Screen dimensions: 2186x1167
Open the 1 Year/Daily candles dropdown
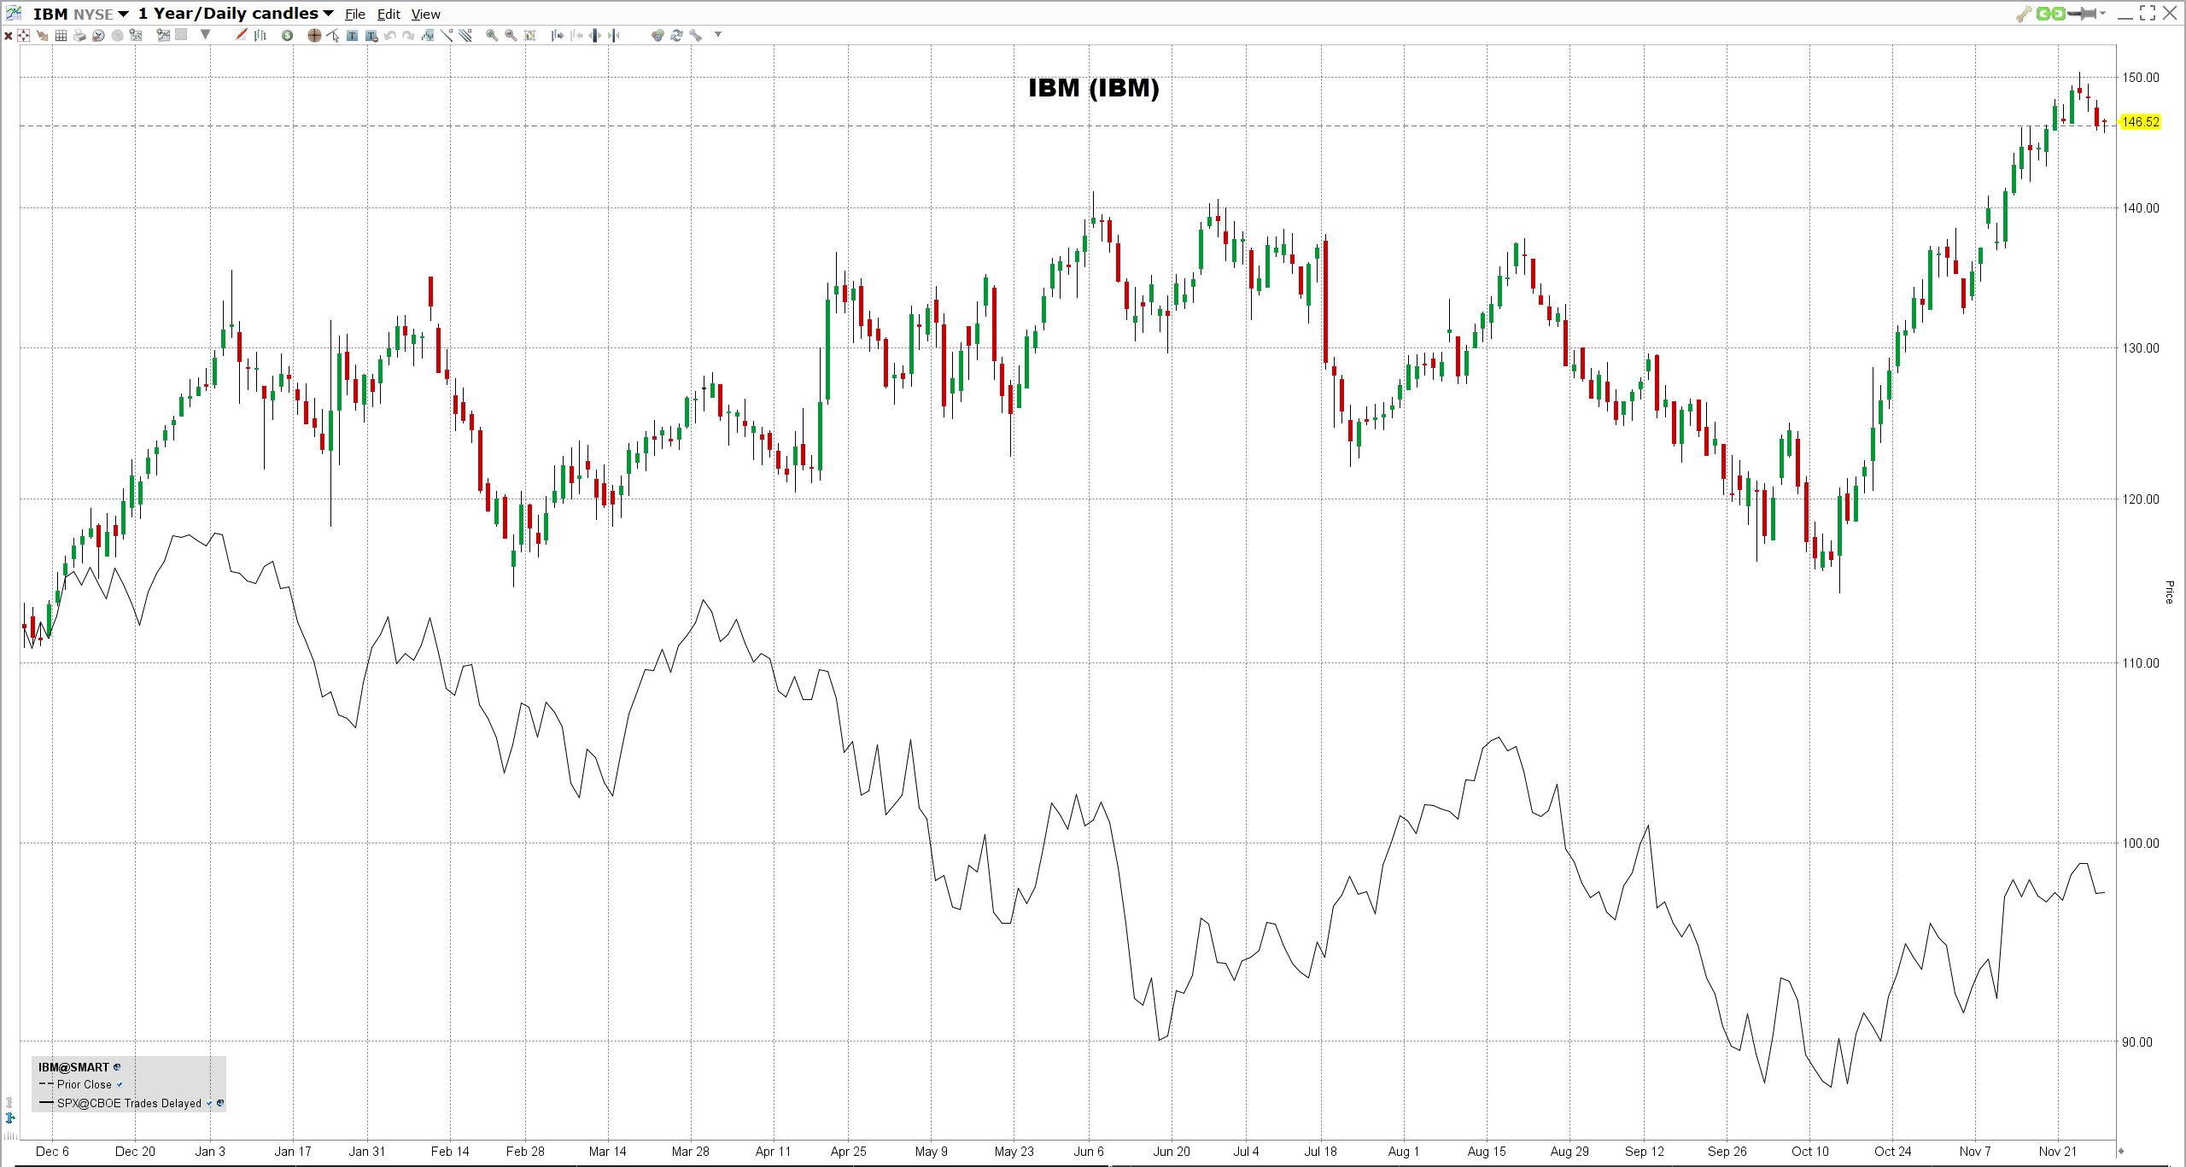tap(328, 14)
